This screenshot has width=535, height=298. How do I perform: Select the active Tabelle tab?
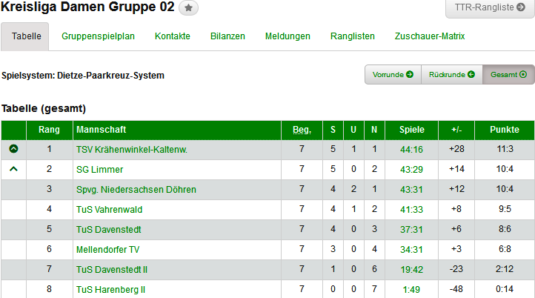[x=25, y=36]
